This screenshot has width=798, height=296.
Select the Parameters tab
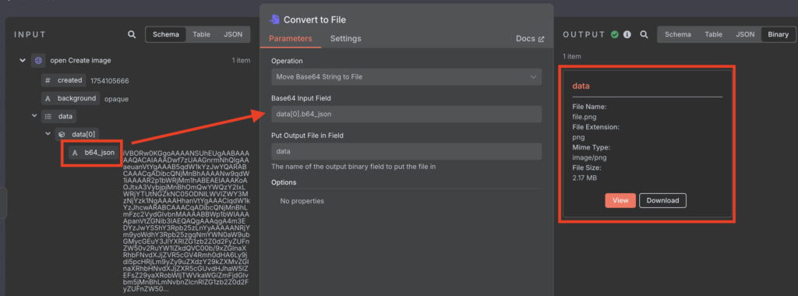point(290,39)
